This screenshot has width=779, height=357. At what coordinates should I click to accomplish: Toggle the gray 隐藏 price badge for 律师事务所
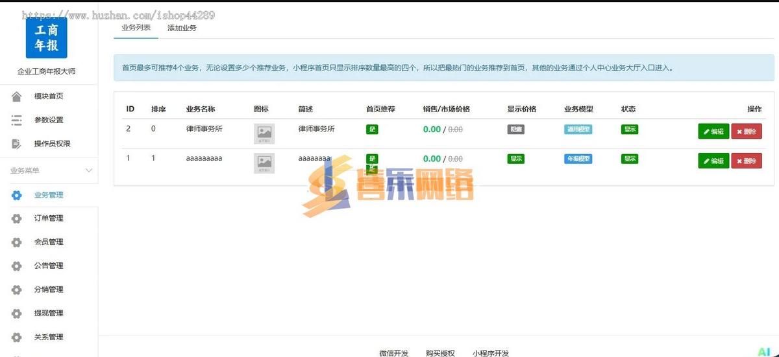point(515,130)
